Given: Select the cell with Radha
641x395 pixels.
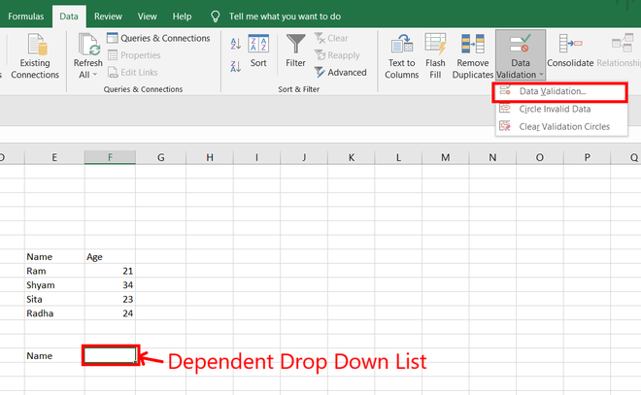Looking at the screenshot, I should pos(54,313).
